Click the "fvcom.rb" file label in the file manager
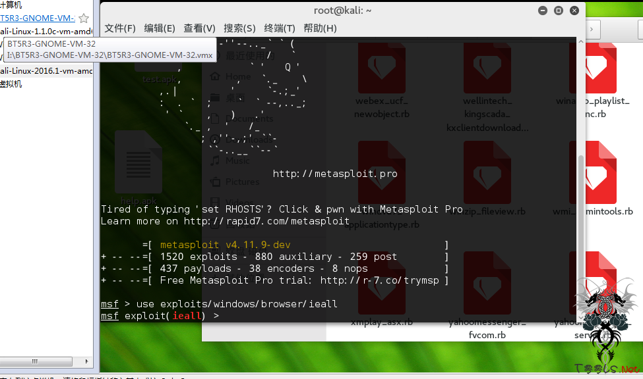Screen dimensions: 643x379 (487, 335)
